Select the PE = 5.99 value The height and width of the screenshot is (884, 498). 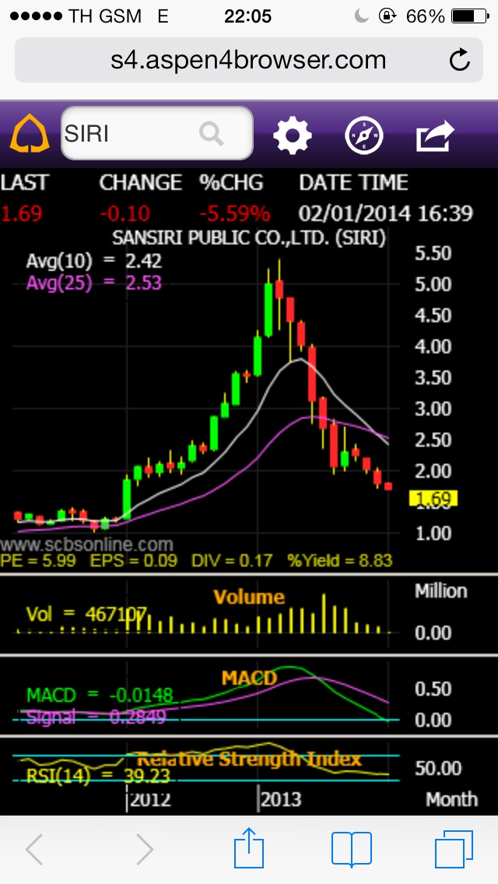pos(39,560)
